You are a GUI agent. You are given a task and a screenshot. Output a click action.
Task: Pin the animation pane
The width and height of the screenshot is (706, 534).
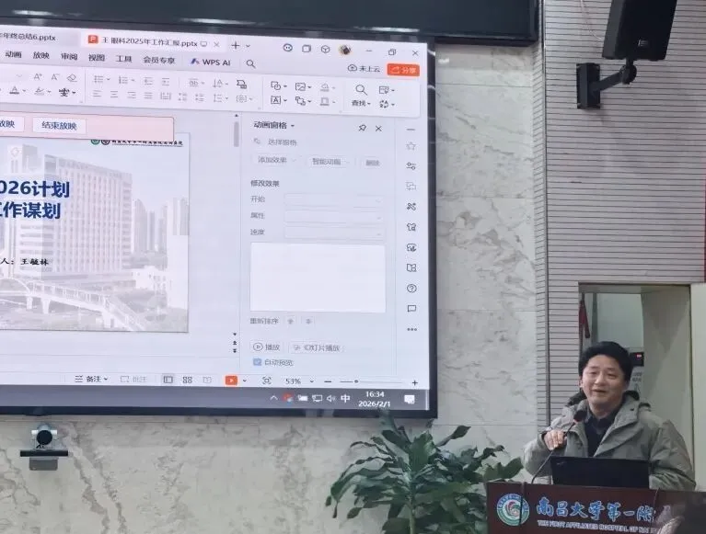[x=362, y=128]
